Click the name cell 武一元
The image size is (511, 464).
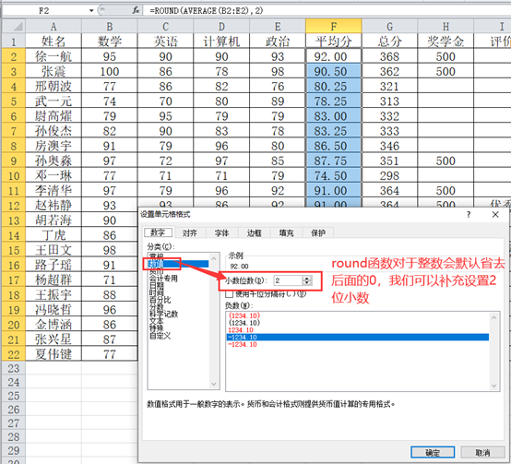tap(53, 101)
